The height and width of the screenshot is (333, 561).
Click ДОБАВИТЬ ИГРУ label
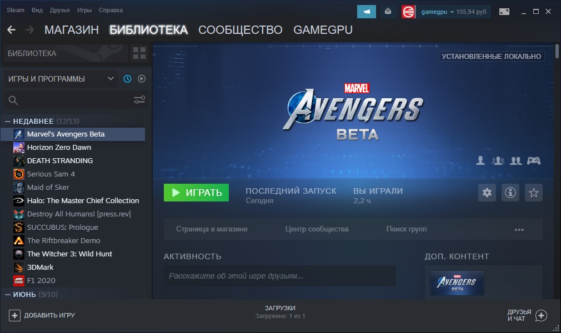(x=49, y=315)
